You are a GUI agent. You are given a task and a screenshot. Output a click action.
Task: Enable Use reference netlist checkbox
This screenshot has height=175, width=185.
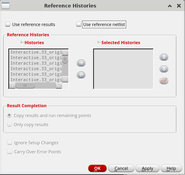click(78, 24)
